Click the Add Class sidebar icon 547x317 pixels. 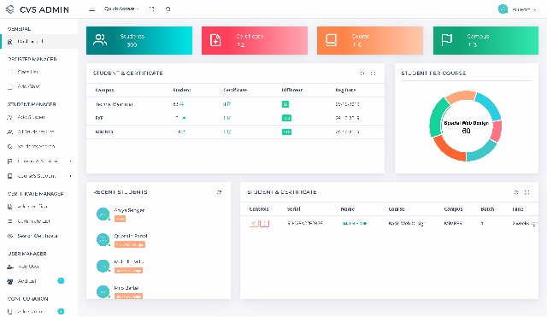(10, 86)
